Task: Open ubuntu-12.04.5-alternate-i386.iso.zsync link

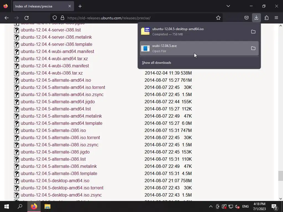Action: tap(60, 145)
